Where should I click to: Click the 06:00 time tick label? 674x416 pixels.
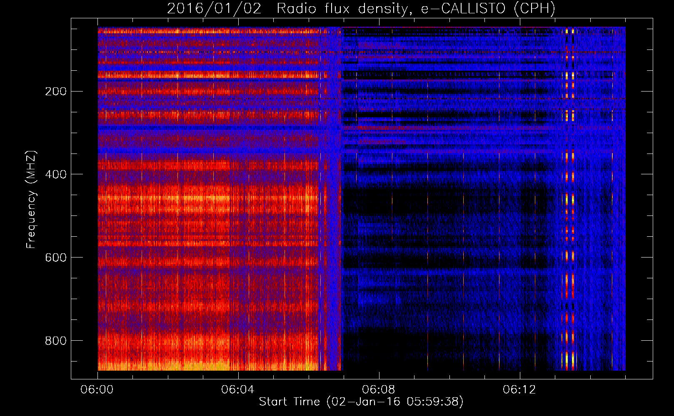tap(97, 390)
